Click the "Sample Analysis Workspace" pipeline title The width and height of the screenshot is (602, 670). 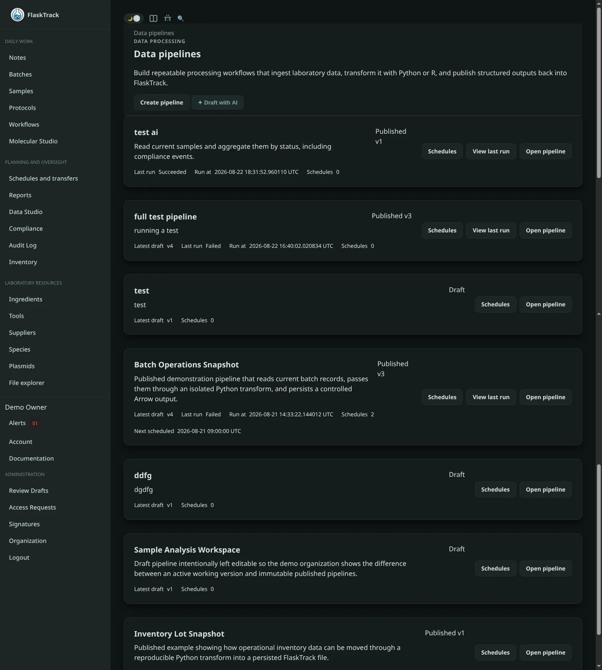point(187,550)
